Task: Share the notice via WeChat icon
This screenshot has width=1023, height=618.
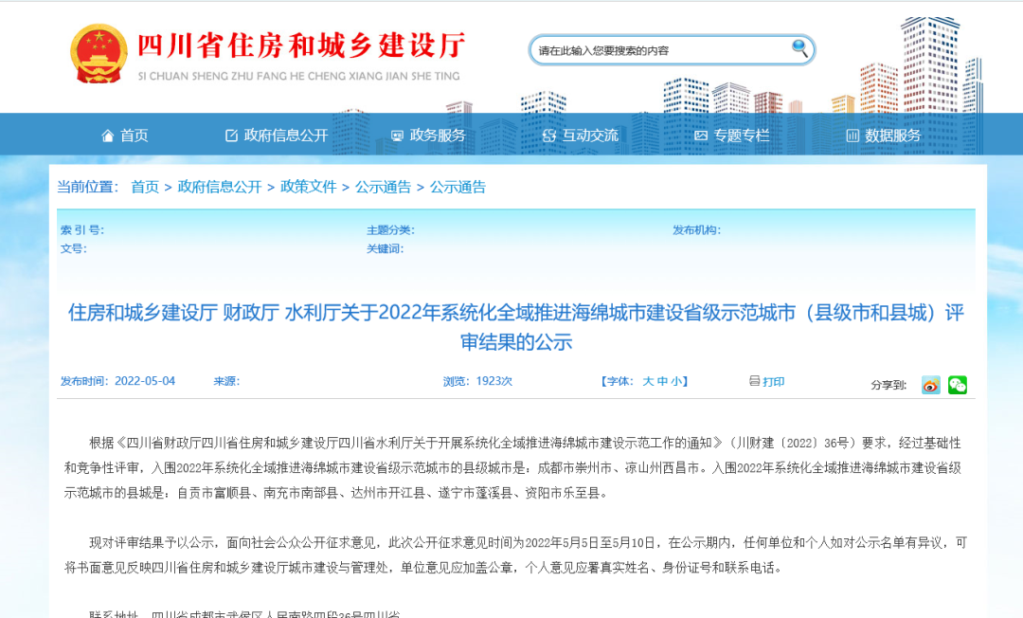Action: 958,385
